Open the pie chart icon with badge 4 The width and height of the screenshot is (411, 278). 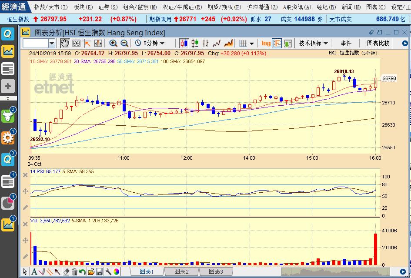click(8, 203)
